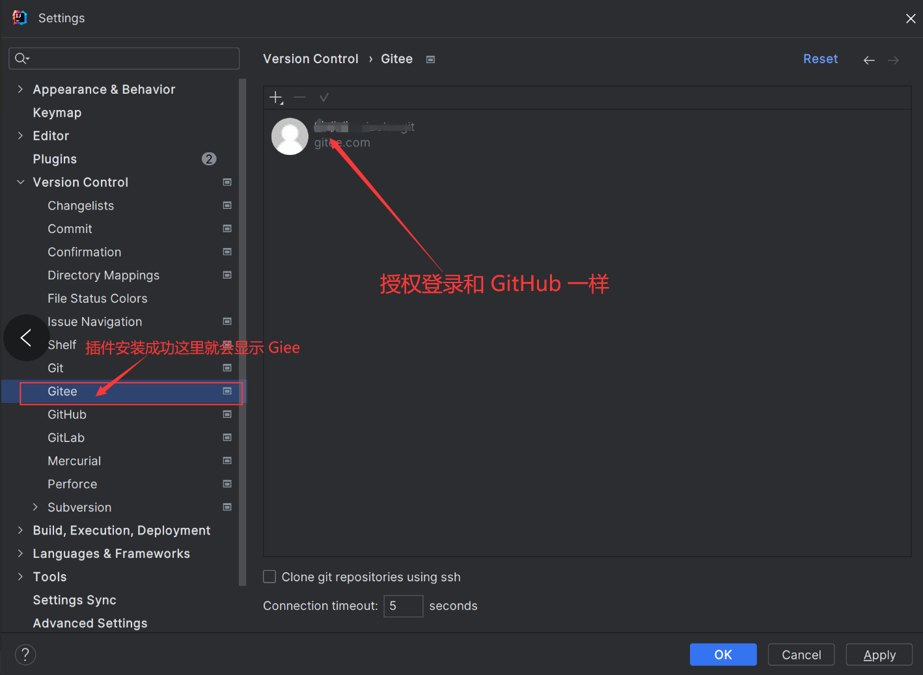Click the project icon on Version Control row
The image size is (923, 675).
point(227,182)
